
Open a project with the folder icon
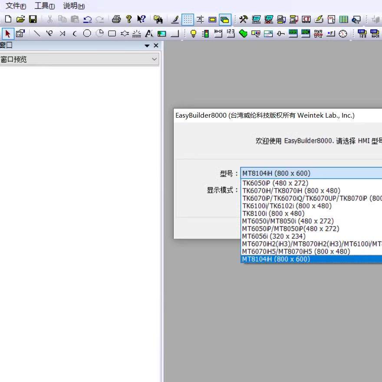coord(21,19)
